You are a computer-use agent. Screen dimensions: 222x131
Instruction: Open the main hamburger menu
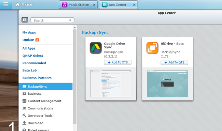click(6, 4)
